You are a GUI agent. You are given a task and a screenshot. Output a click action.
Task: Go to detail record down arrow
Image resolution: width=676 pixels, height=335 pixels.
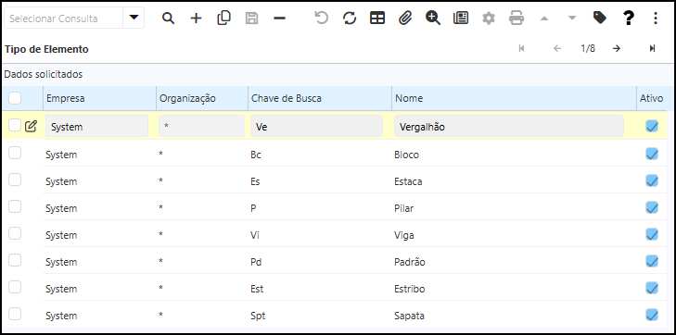pos(572,19)
